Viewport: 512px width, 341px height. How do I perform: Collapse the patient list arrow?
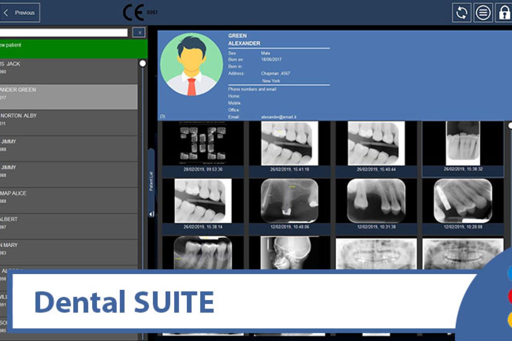(x=151, y=214)
